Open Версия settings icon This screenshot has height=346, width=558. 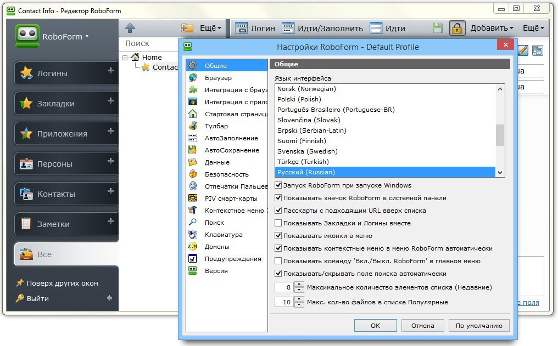(x=193, y=271)
